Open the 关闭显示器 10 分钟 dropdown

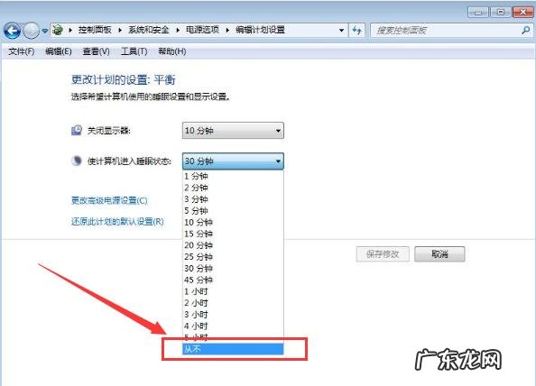click(233, 131)
